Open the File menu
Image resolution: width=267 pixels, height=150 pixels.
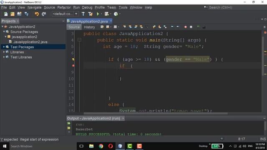pos(4,7)
